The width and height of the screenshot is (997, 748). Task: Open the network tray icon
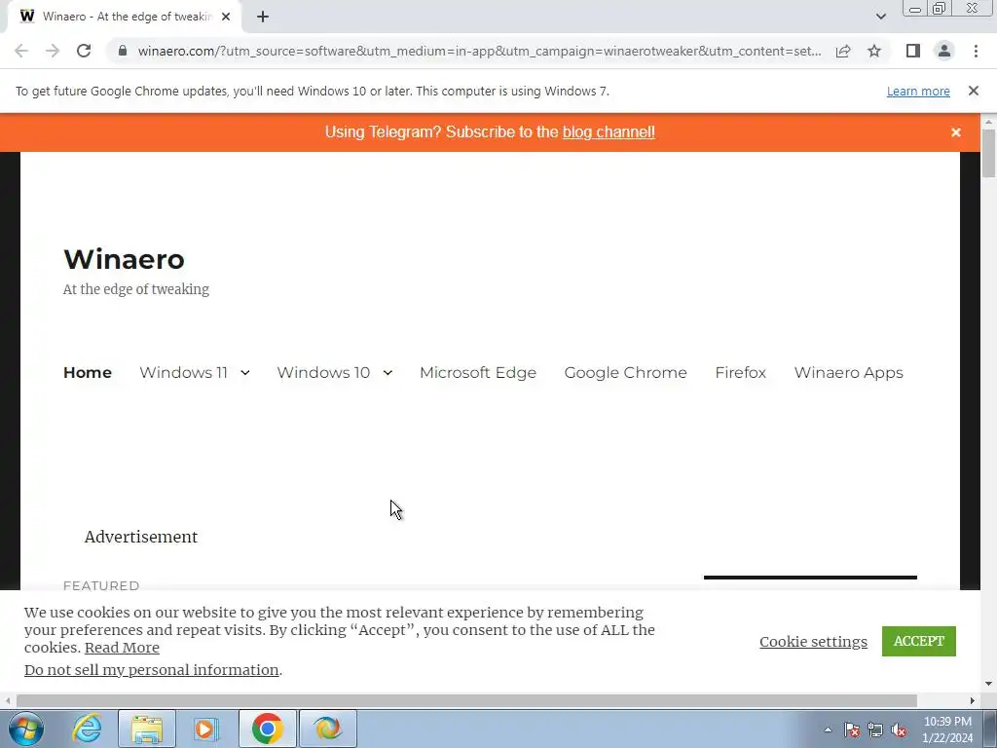(x=875, y=729)
